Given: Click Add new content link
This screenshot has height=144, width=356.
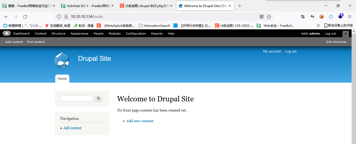Looking at the screenshot, I should coord(140,121).
